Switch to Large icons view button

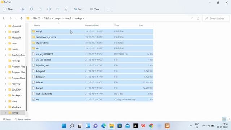point(228,119)
